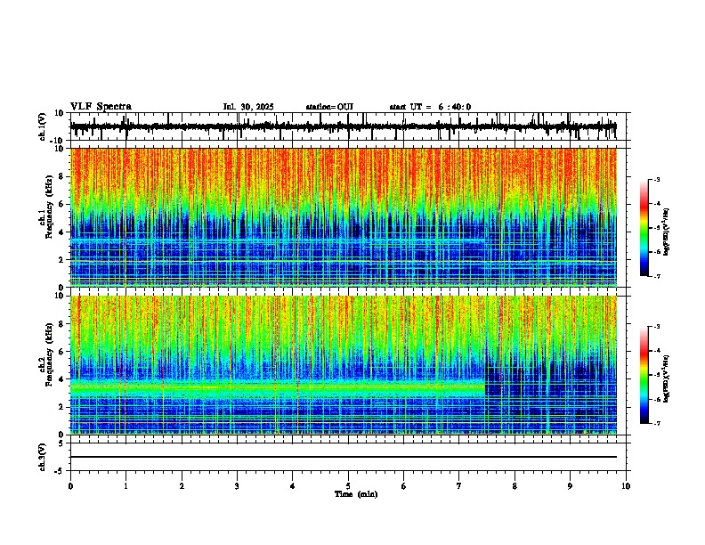705x545 pixels.
Task: Click the "8" kHz tick of ch.1 spectrogram
Action: [x=61, y=176]
